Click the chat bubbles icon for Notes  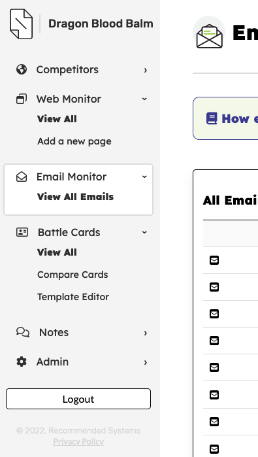[x=23, y=332]
